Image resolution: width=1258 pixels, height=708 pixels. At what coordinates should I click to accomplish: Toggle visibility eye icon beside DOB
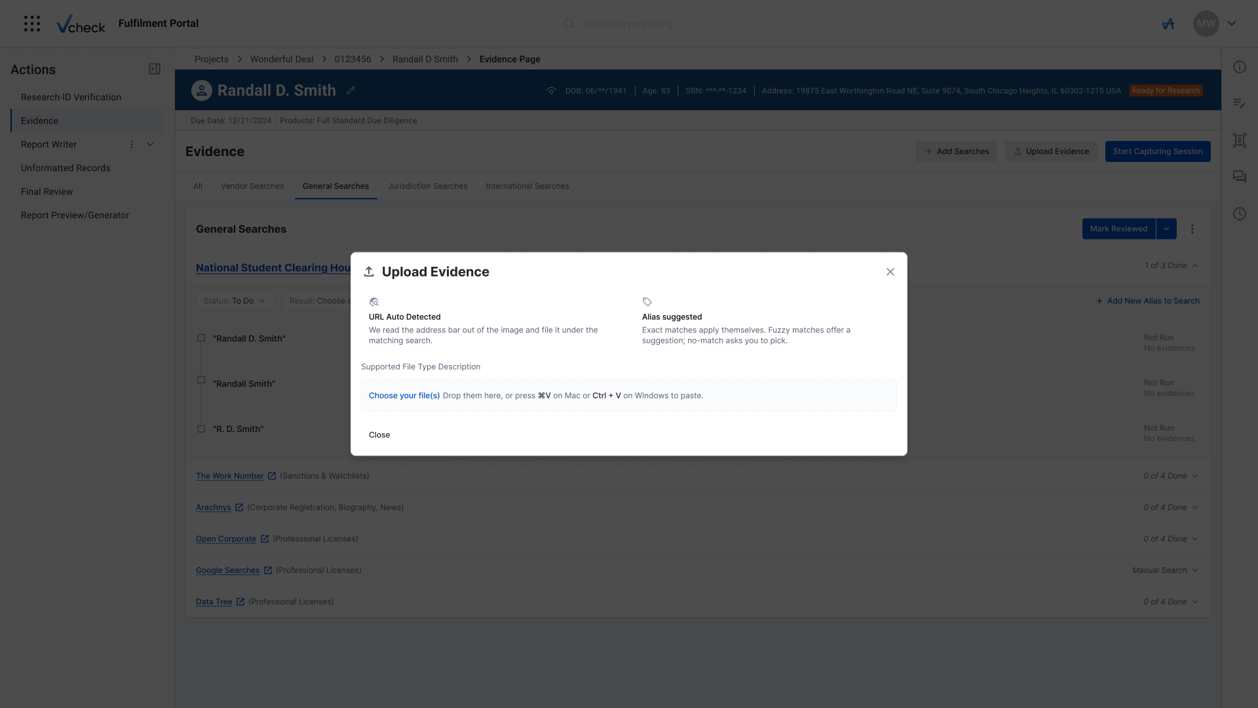551,90
